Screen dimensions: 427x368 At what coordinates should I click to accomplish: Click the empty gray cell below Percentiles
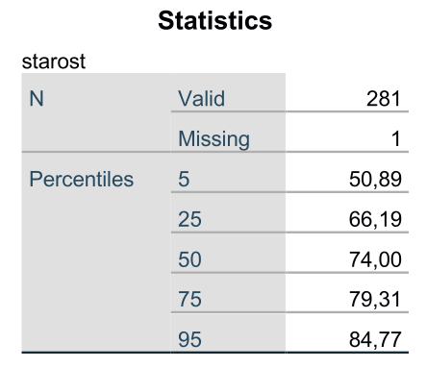tap(96, 272)
